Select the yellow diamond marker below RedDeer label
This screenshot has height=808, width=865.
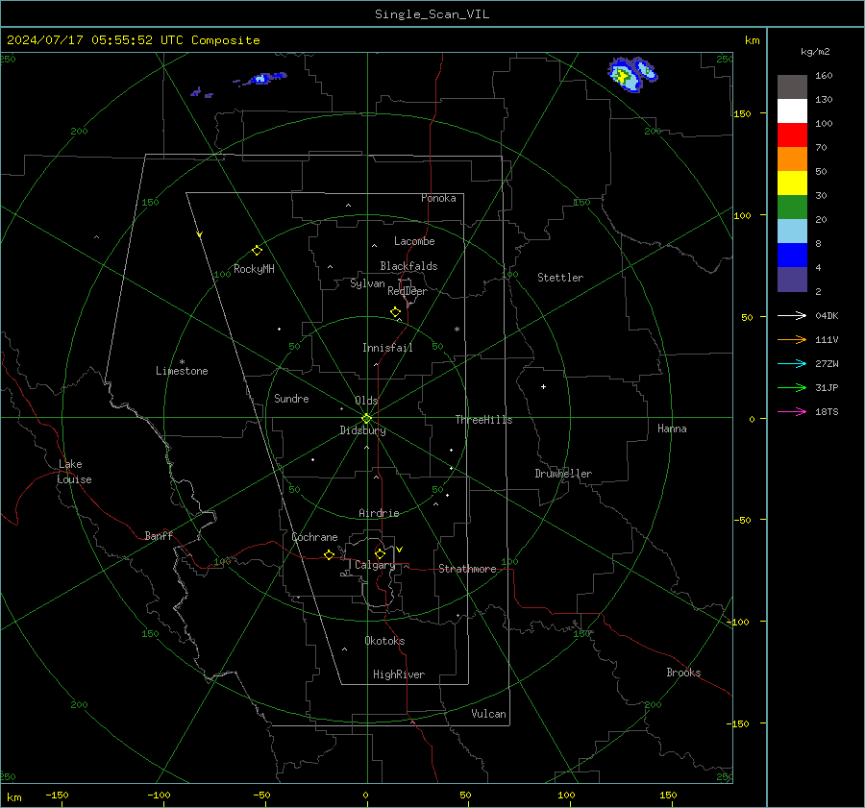click(395, 312)
